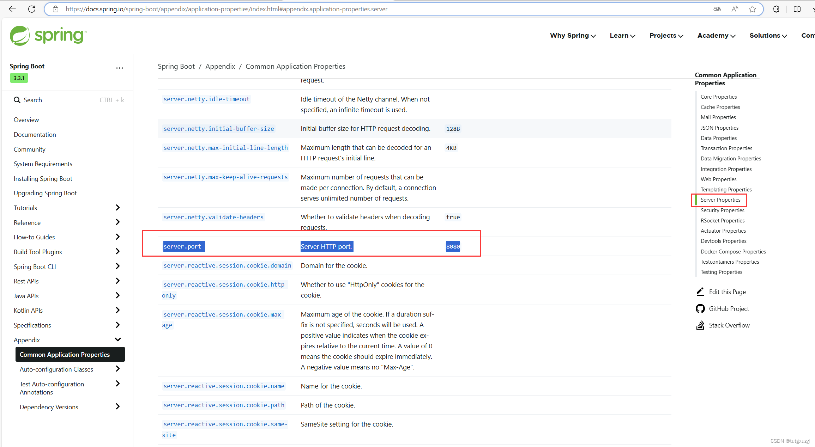Jump to Cache Properties section
Image resolution: width=815 pixels, height=447 pixels.
[x=720, y=107]
